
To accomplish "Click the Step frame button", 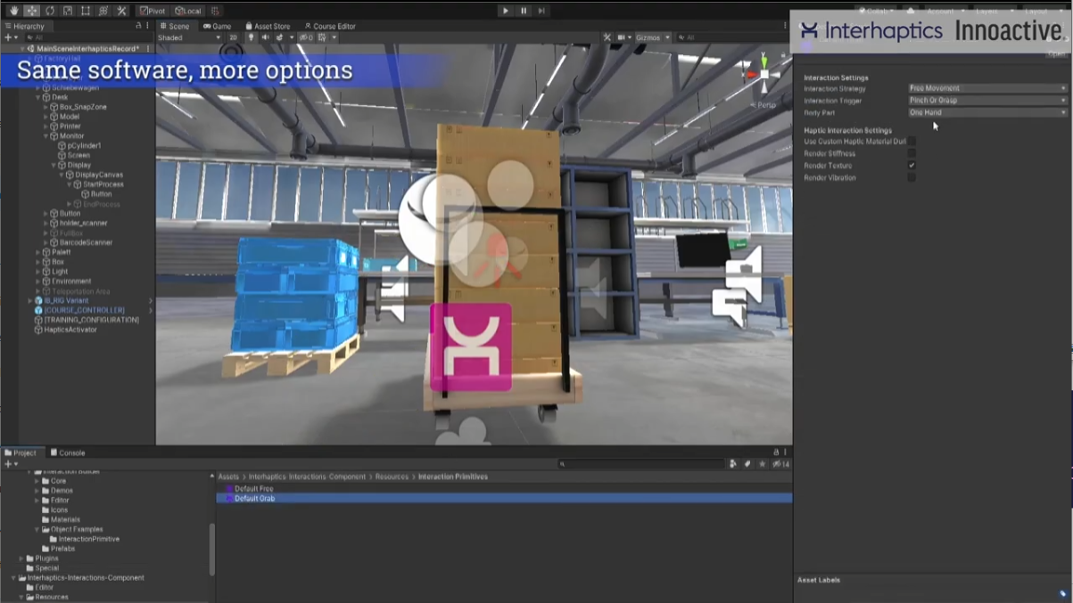I will pos(541,11).
